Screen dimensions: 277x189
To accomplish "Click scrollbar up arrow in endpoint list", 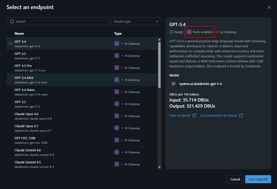I will 159,40.
